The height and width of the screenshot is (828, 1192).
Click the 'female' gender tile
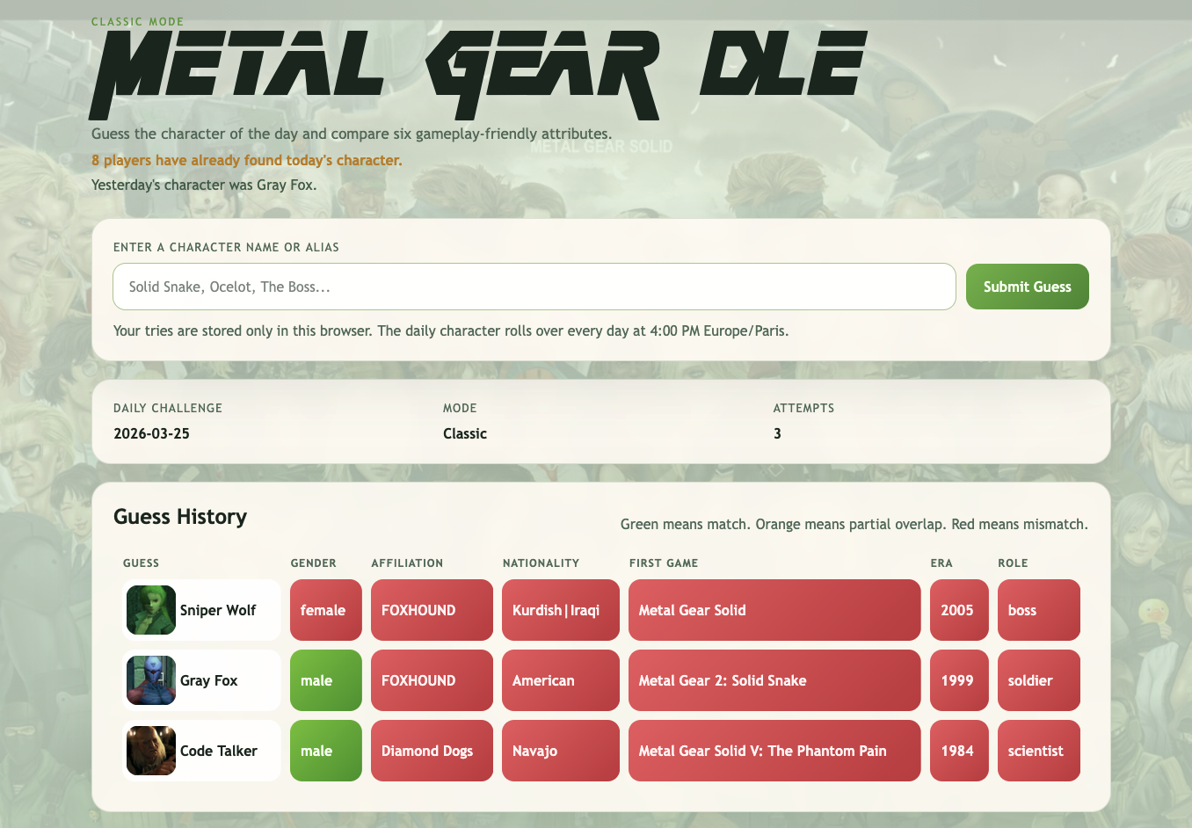[325, 609]
